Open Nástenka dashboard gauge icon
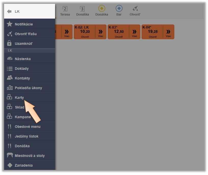 click(10, 59)
